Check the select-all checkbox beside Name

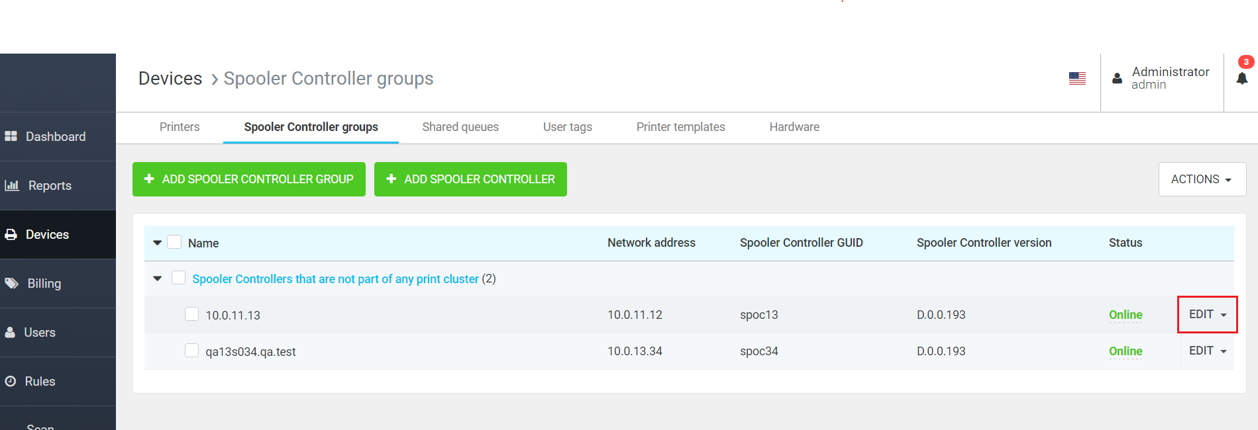[x=174, y=242]
